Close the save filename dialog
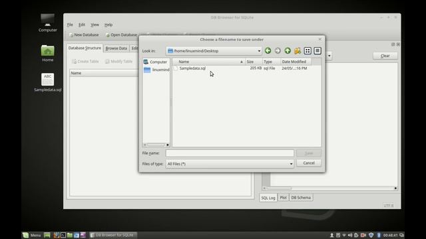Image resolution: width=426 pixels, height=239 pixels. coord(319,39)
